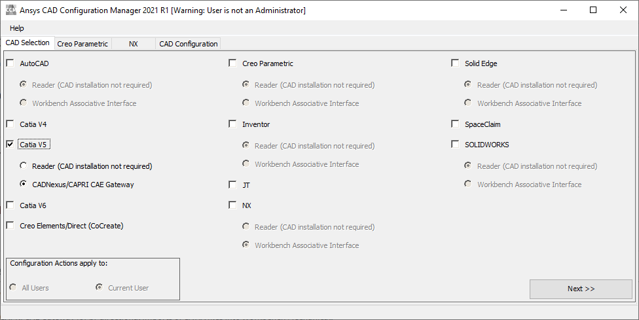
Task: Maximize the configuration manager window
Action: click(593, 10)
